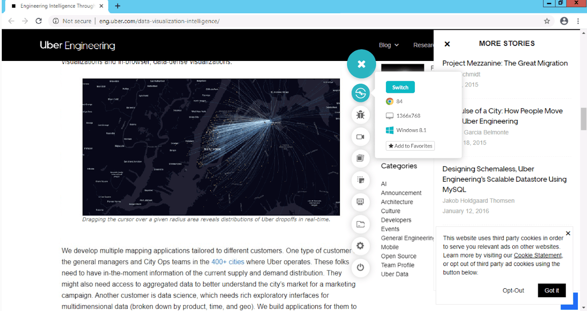Select the Open Source category
This screenshot has width=587, height=311.
[x=399, y=256]
